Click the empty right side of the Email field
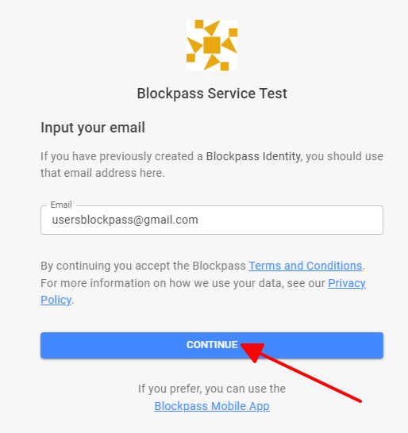Image resolution: width=408 pixels, height=433 pixels. click(291, 220)
